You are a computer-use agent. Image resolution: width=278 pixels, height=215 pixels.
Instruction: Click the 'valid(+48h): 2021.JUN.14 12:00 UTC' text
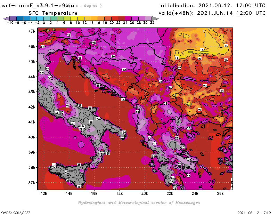click(x=212, y=13)
